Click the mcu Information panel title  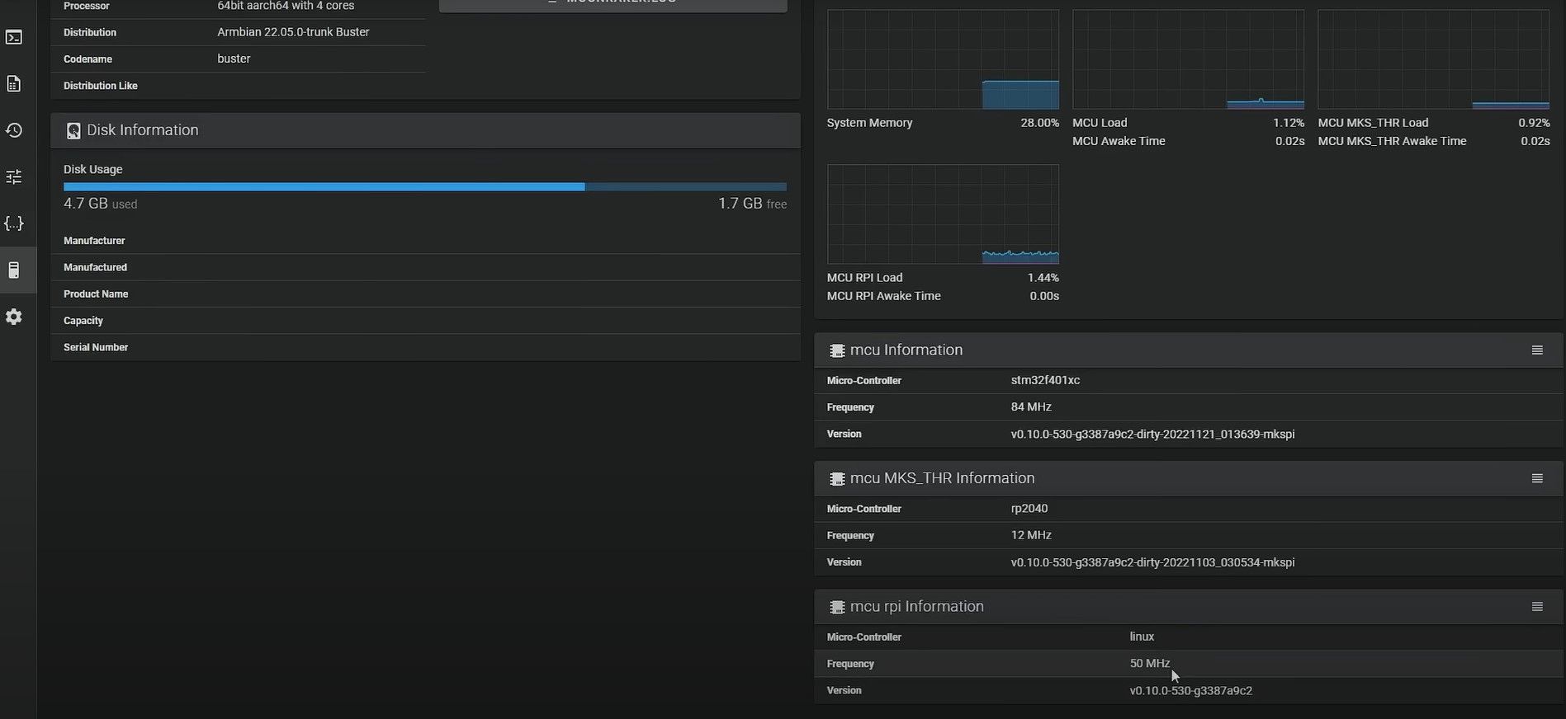click(x=906, y=350)
